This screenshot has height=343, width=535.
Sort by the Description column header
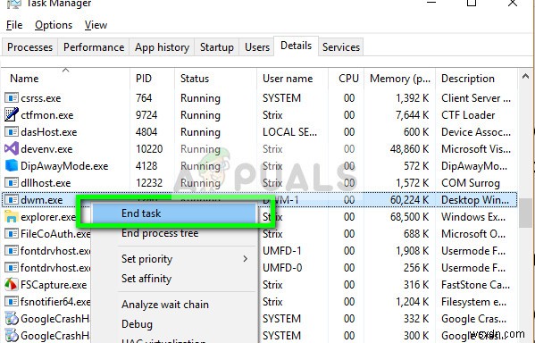pyautogui.click(x=476, y=79)
